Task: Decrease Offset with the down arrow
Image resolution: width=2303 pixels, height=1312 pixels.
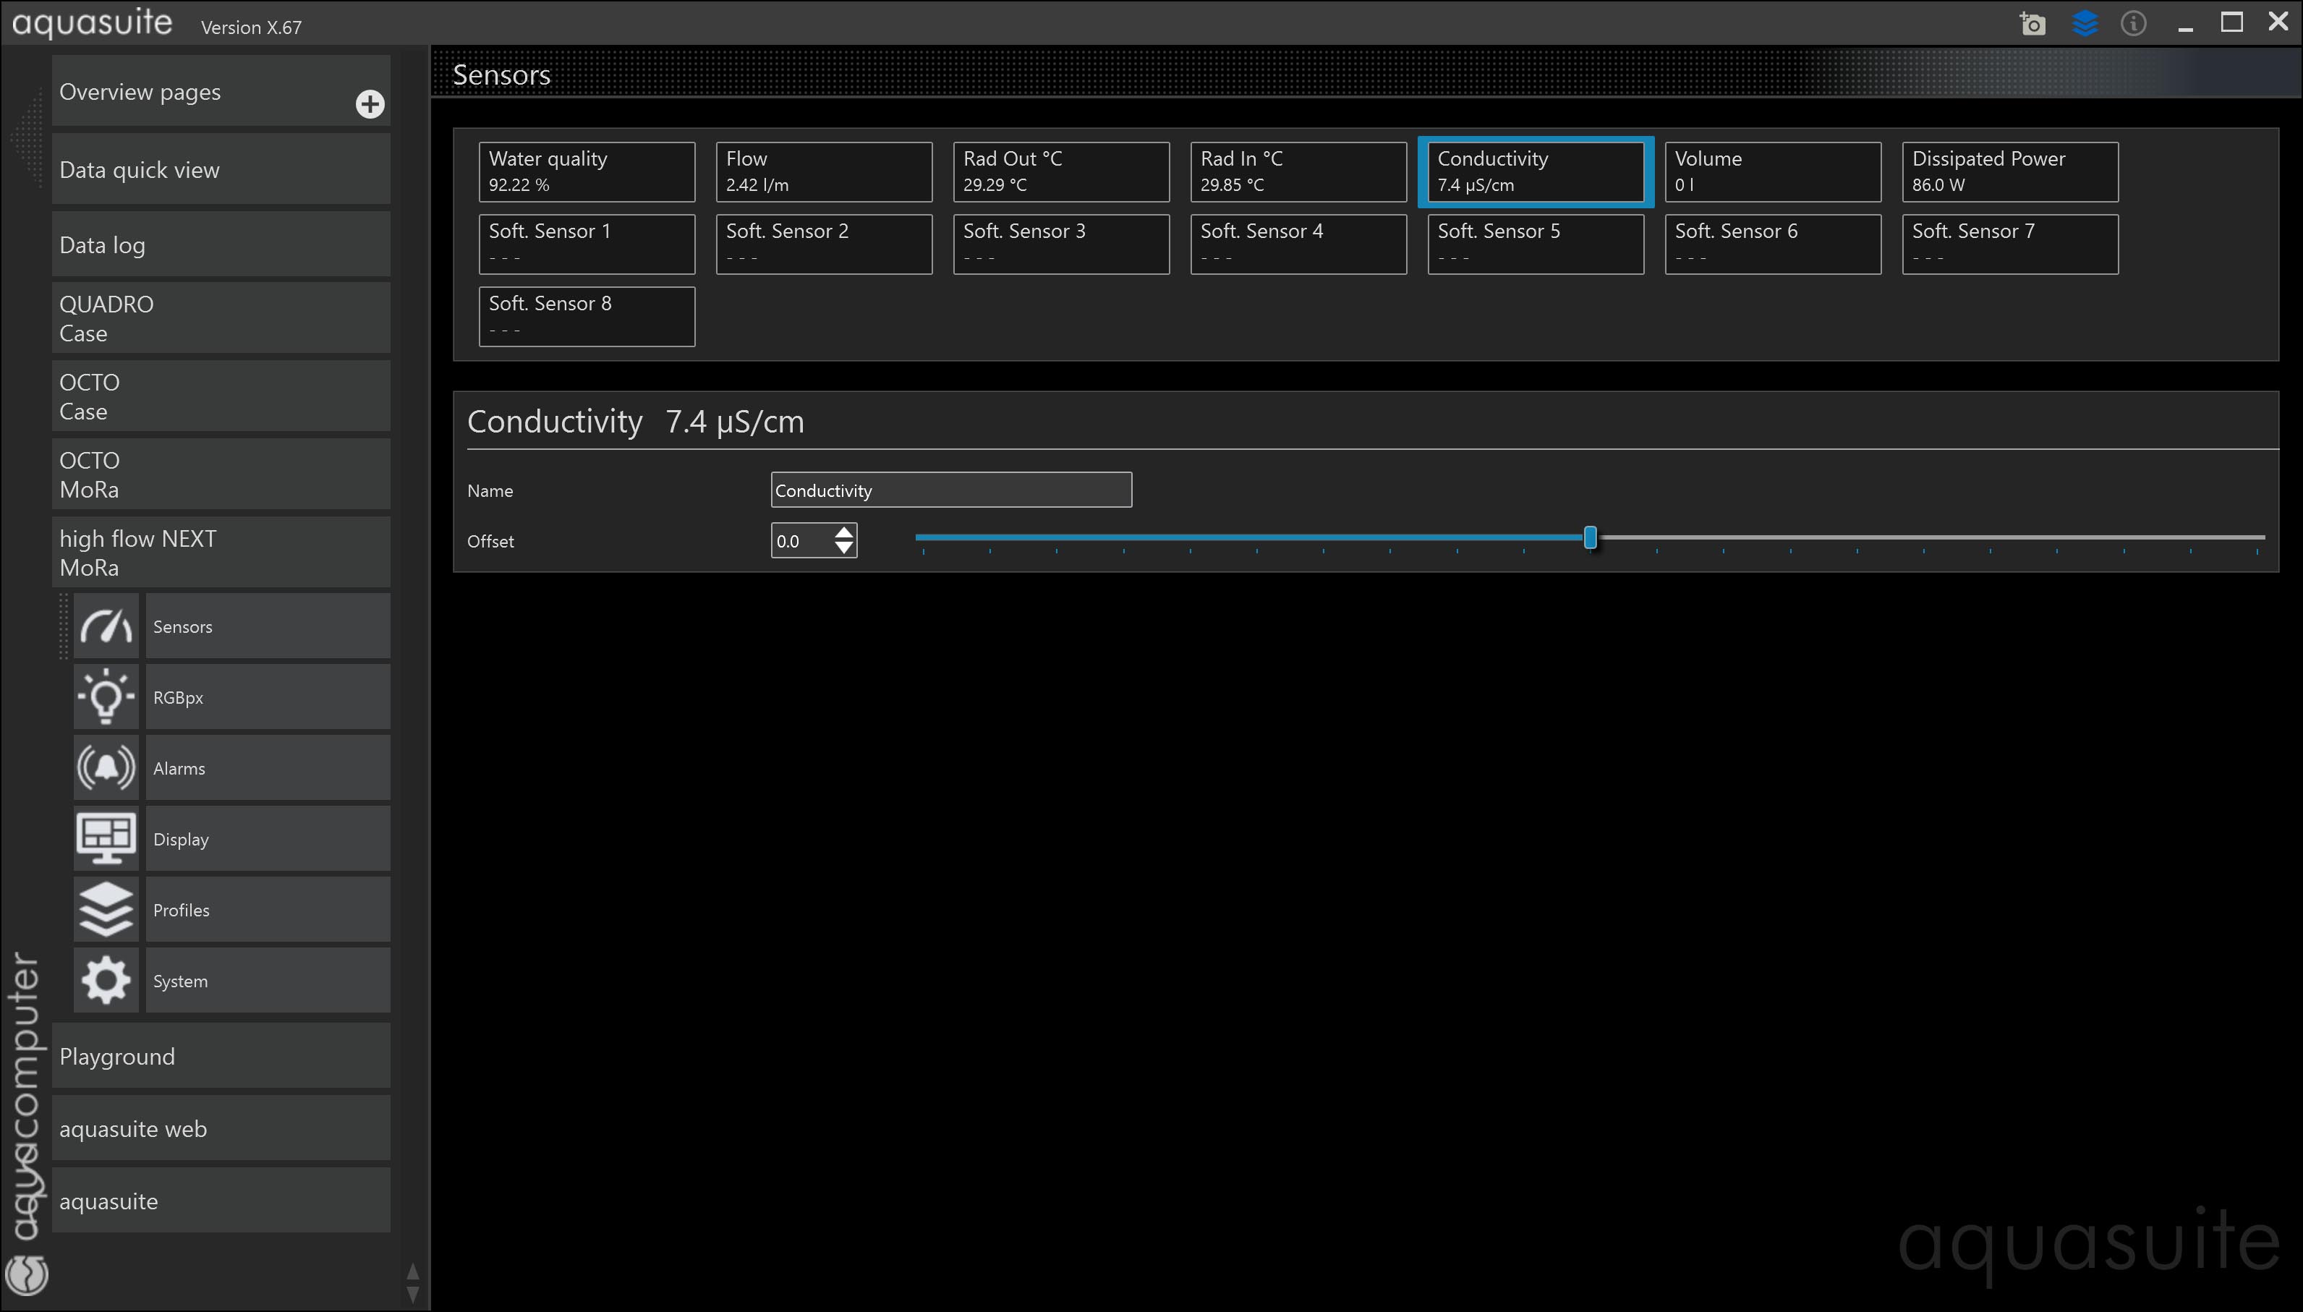Action: [x=843, y=548]
